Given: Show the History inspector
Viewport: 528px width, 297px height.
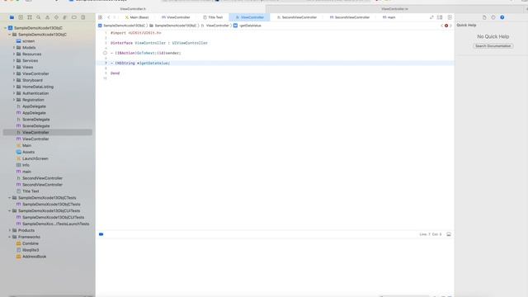Looking at the screenshot, I should pyautogui.click(x=493, y=17).
